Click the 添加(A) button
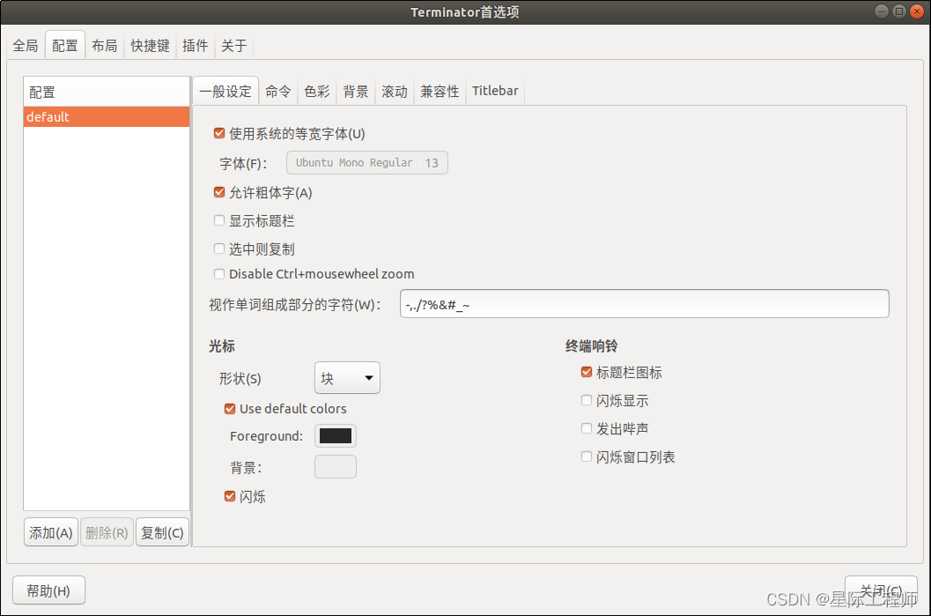This screenshot has width=931, height=616. click(x=51, y=532)
